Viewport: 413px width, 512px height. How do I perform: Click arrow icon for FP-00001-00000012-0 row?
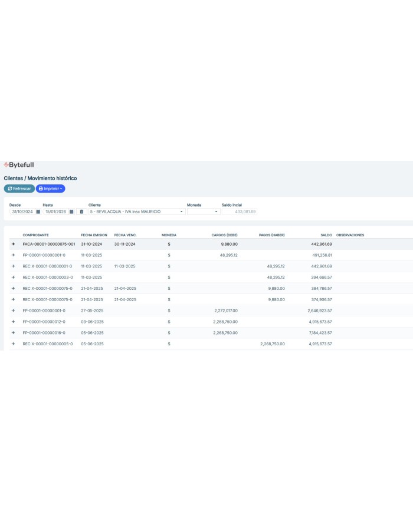pyautogui.click(x=13, y=322)
